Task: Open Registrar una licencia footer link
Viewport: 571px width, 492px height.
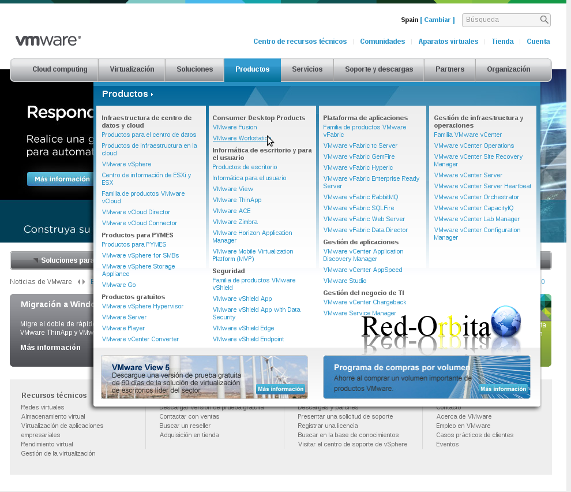Action: click(328, 426)
